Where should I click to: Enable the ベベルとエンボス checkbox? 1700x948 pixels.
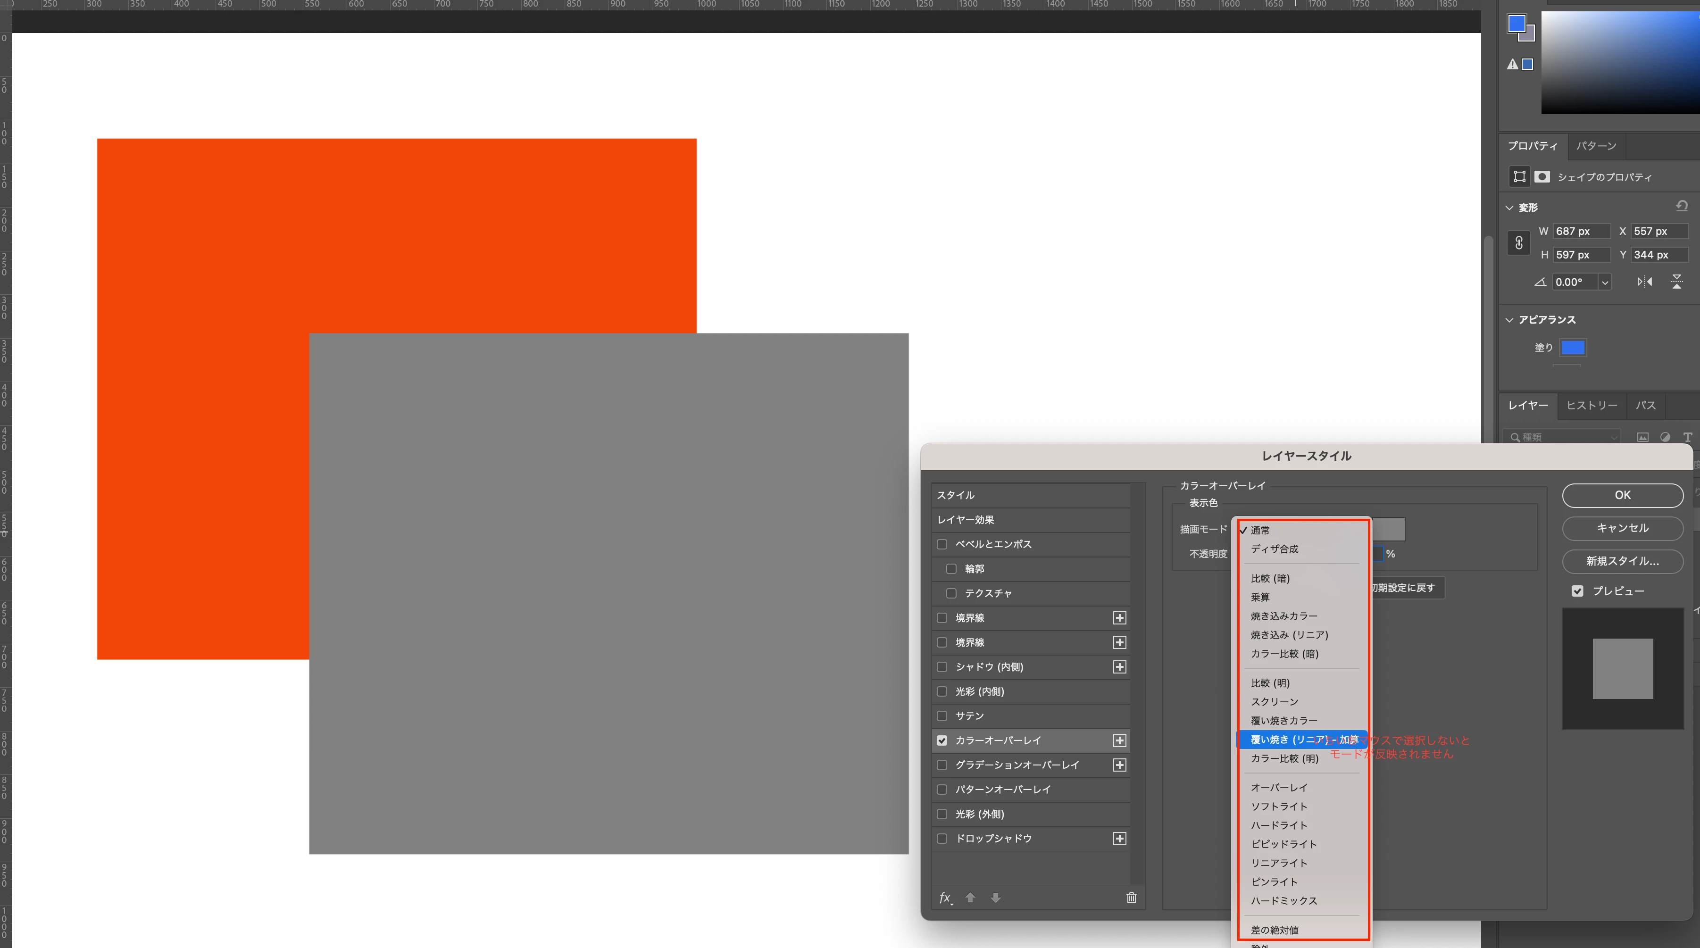pyautogui.click(x=942, y=544)
